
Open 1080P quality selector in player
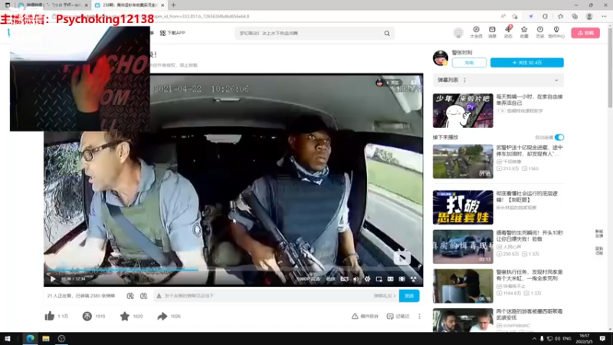[308, 279]
